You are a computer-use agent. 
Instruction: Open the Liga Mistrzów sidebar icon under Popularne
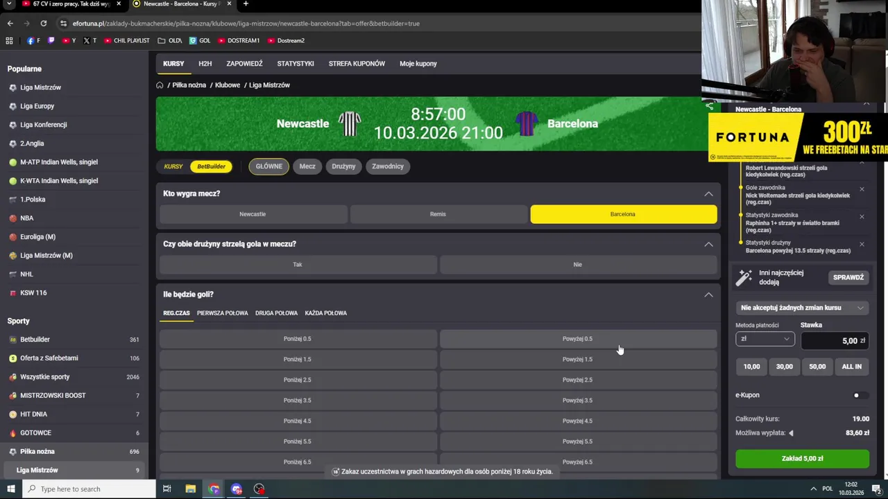coord(13,87)
